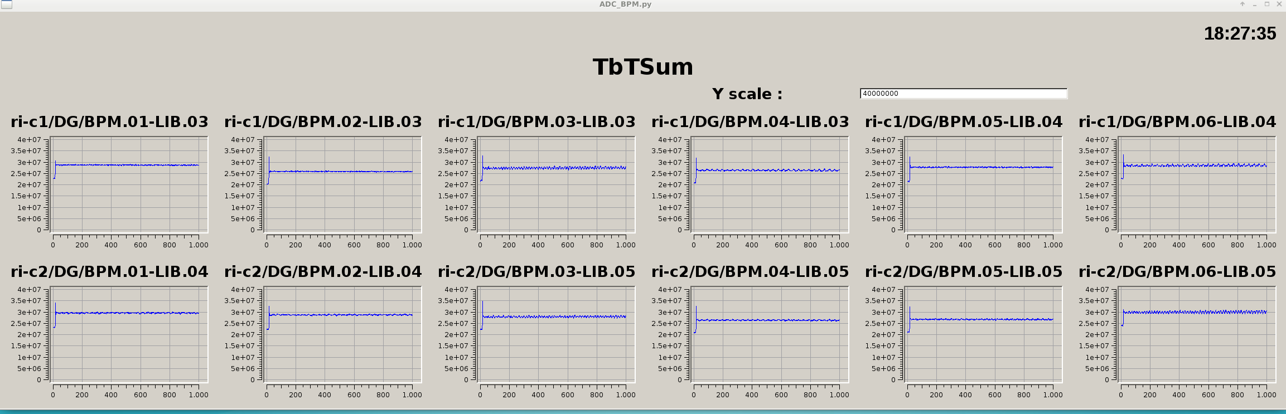Click the ri-c2/DG/BPM.05-LIB.05 graph
Image resolution: width=1286 pixels, height=414 pixels.
point(983,335)
